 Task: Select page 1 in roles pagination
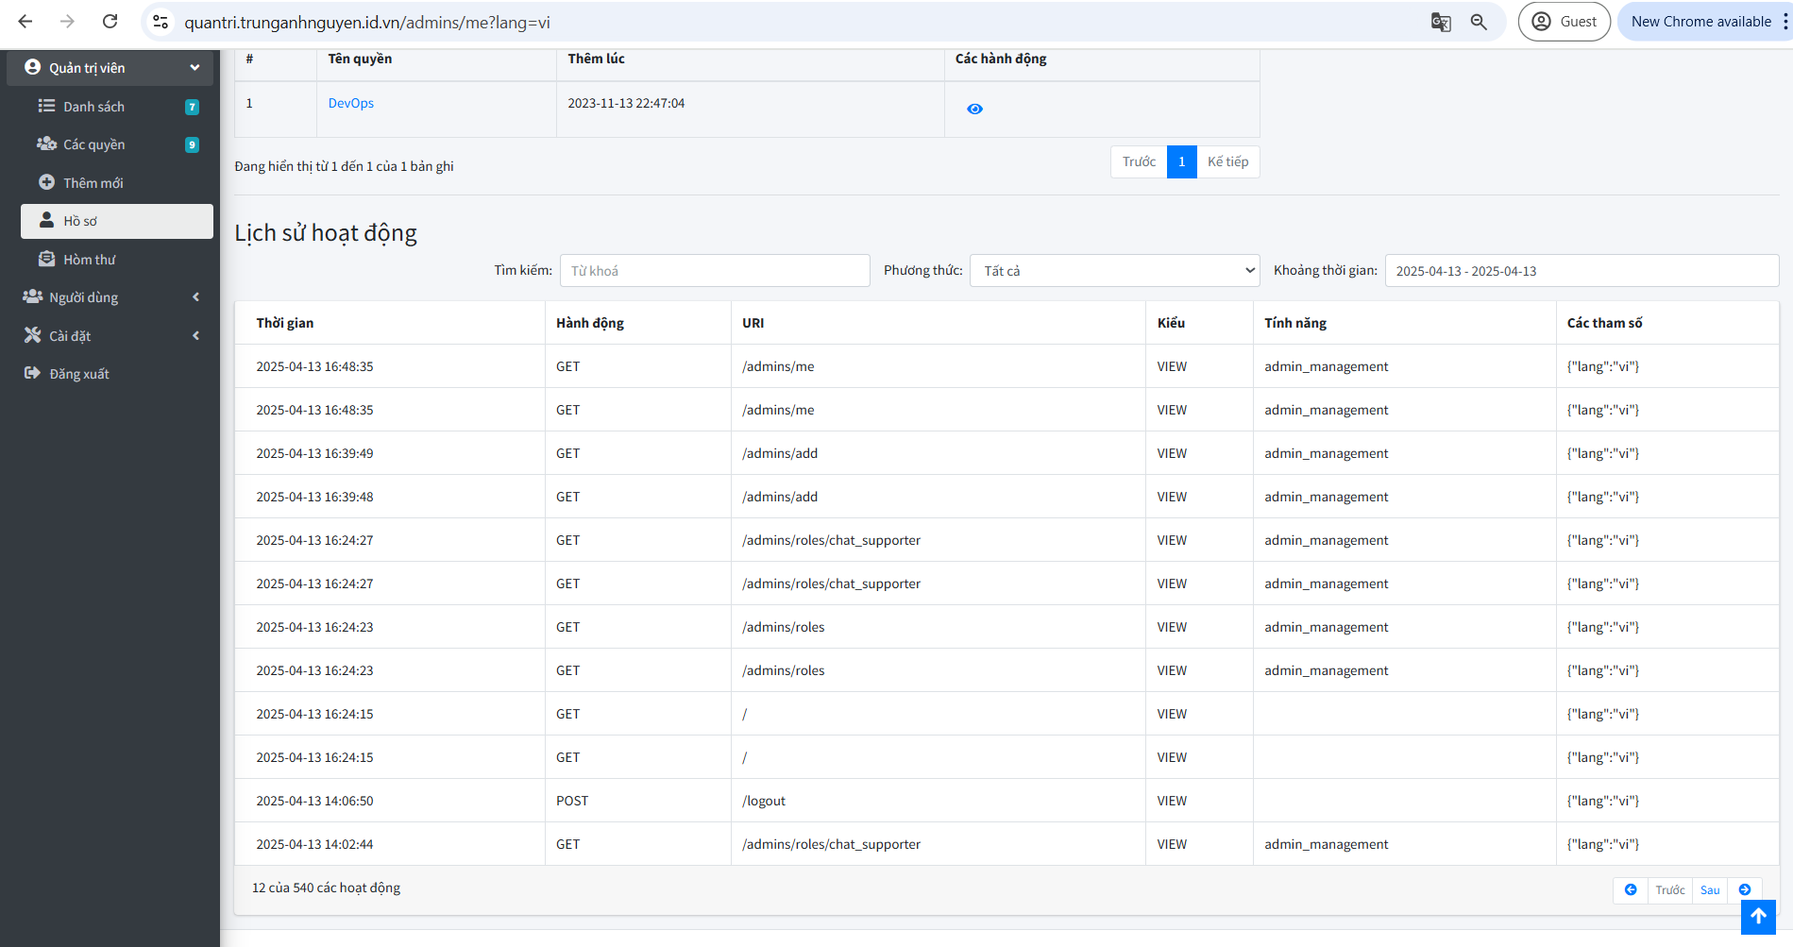coord(1182,161)
